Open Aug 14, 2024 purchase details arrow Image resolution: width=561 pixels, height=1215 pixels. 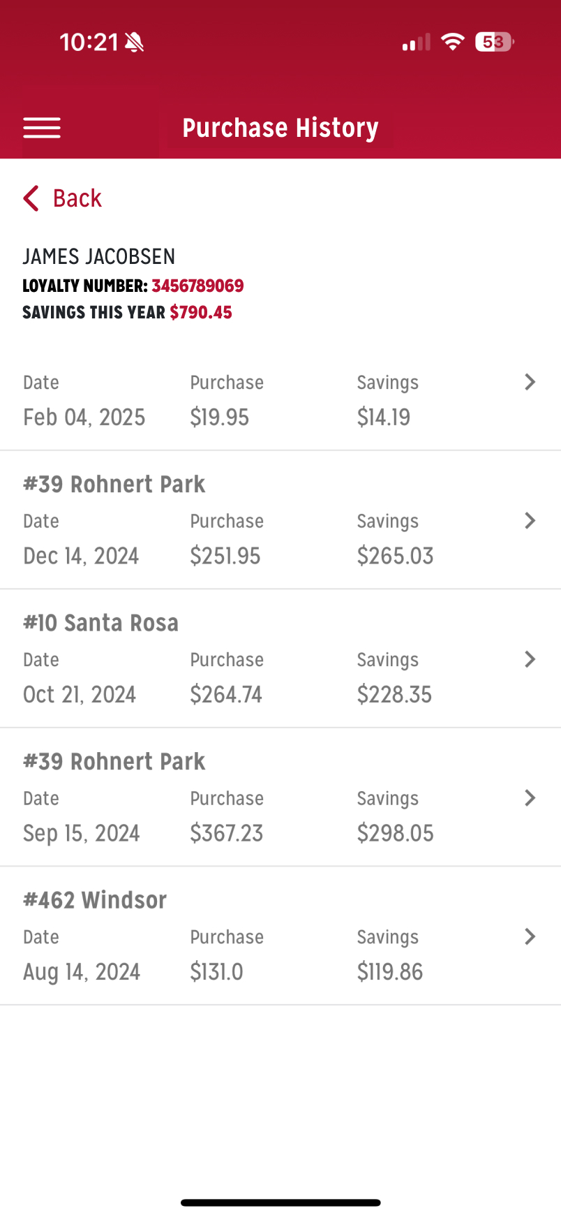[x=530, y=936]
